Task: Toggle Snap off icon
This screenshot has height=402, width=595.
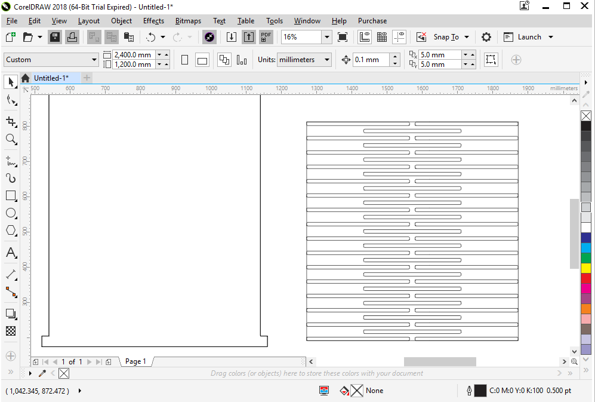Action: [421, 37]
